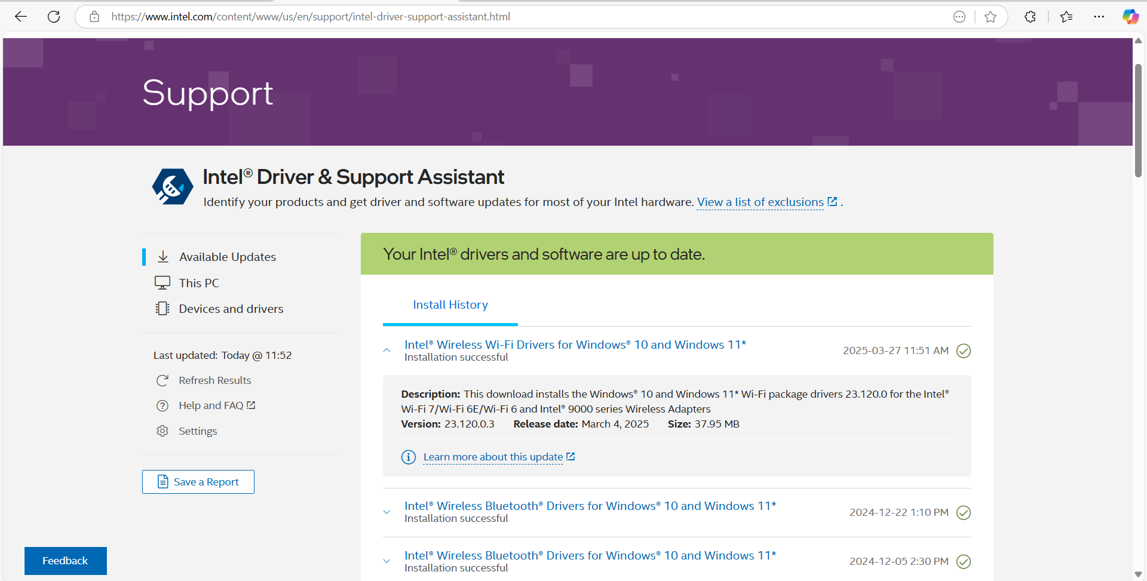Click the Save a Report button
1147x581 pixels.
(x=198, y=482)
